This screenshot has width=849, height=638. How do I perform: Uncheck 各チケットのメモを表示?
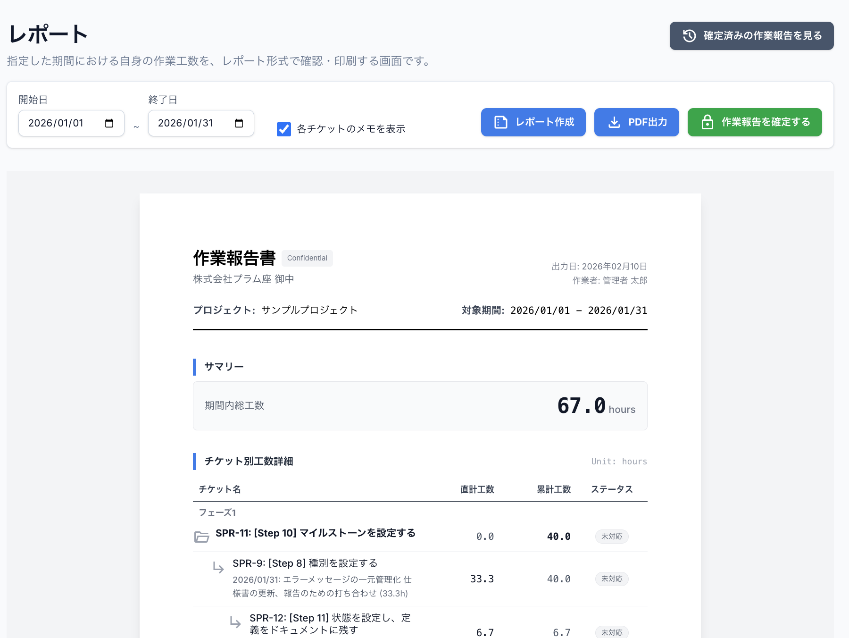(283, 129)
